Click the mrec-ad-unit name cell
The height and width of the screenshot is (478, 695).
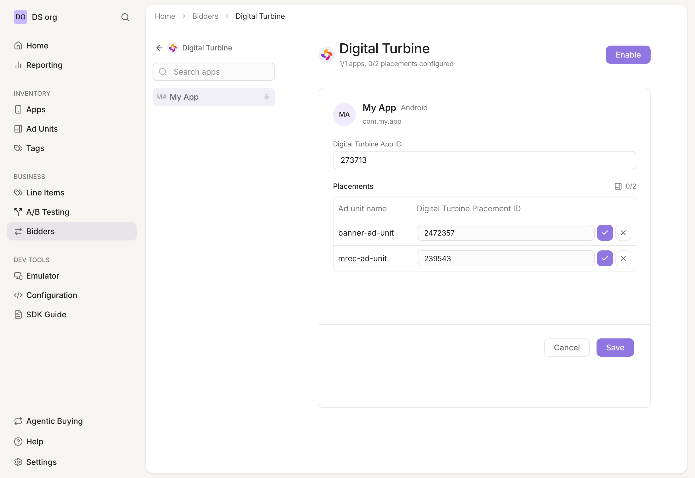362,258
